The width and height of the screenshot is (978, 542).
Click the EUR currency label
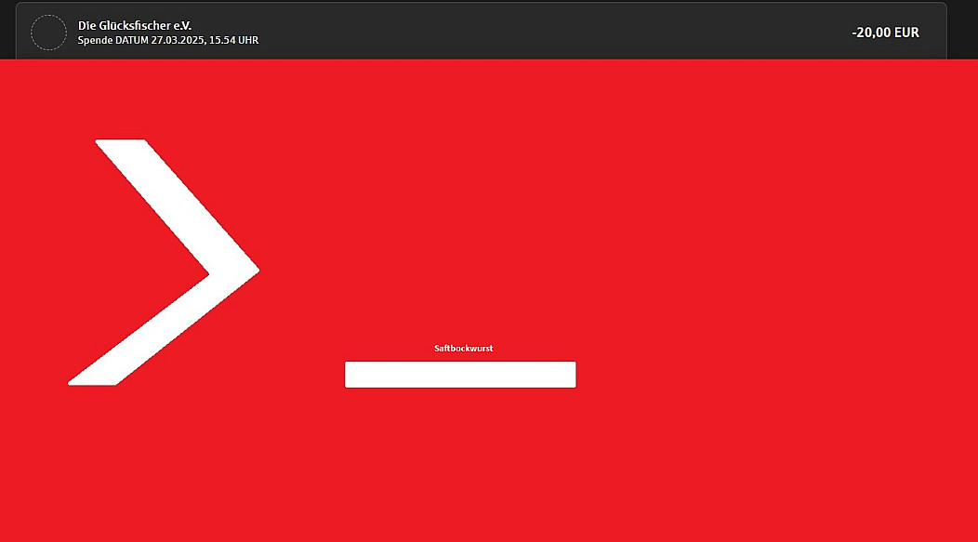(906, 33)
